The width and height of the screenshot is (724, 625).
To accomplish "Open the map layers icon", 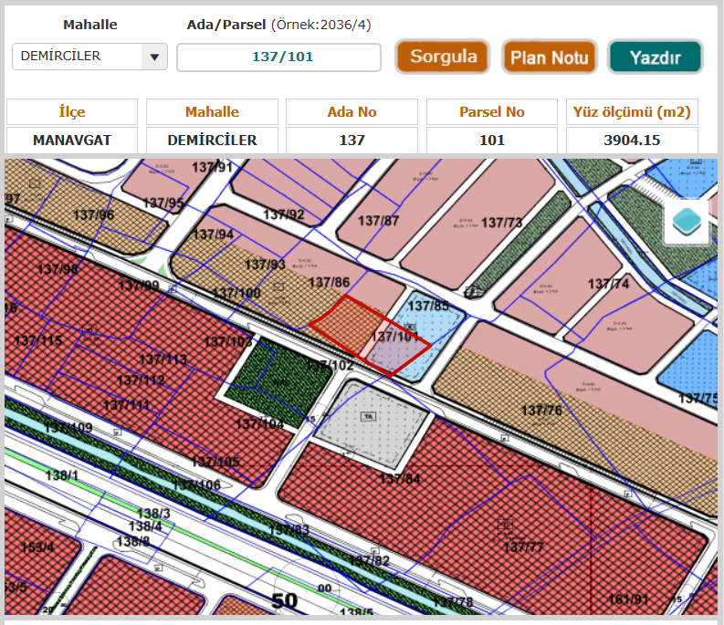I will tap(687, 222).
